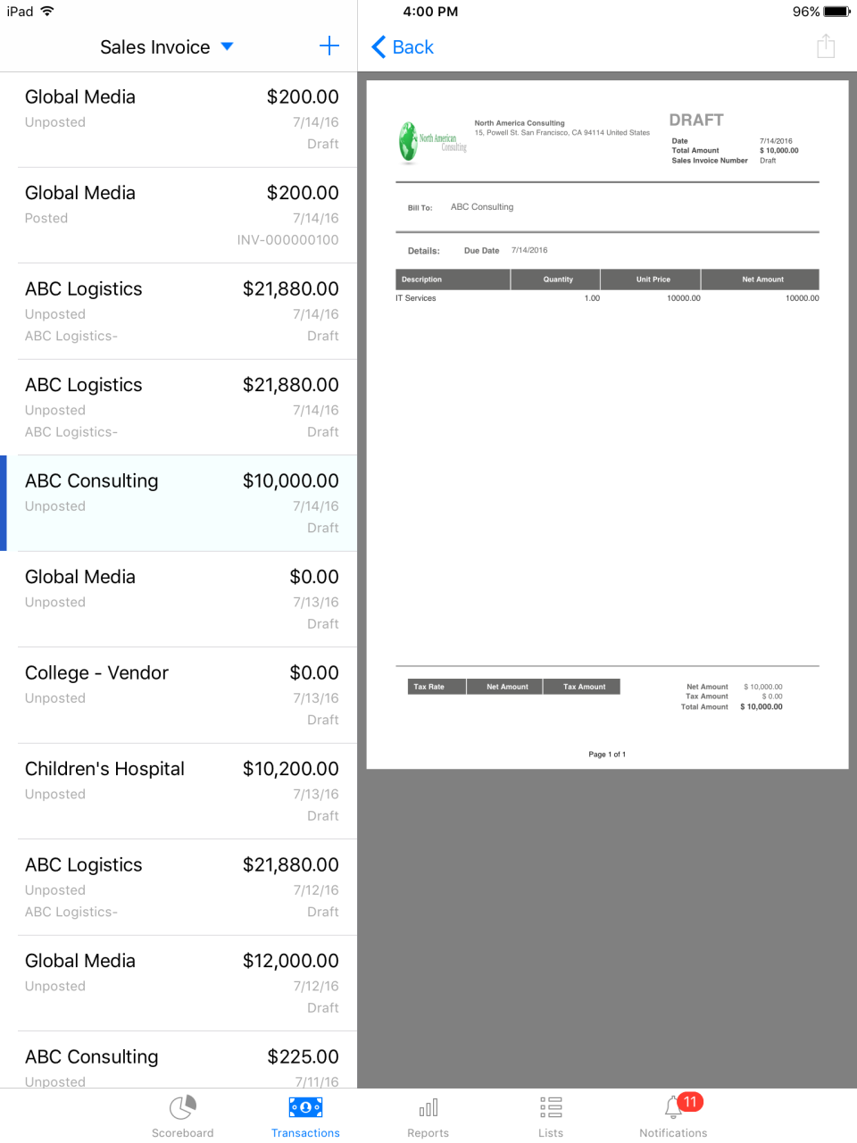Click the Description column header
Image resolution: width=857 pixels, height=1143 pixels.
point(453,279)
